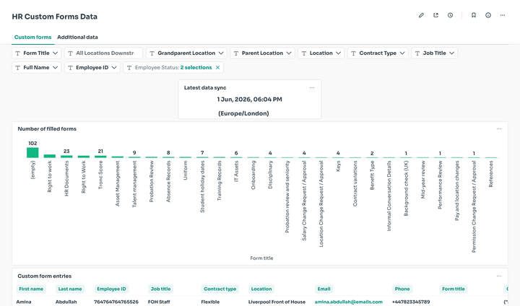This screenshot has width=520, height=306.
Task: Click the 'FOH Staff' job title cell
Action: pos(159,302)
